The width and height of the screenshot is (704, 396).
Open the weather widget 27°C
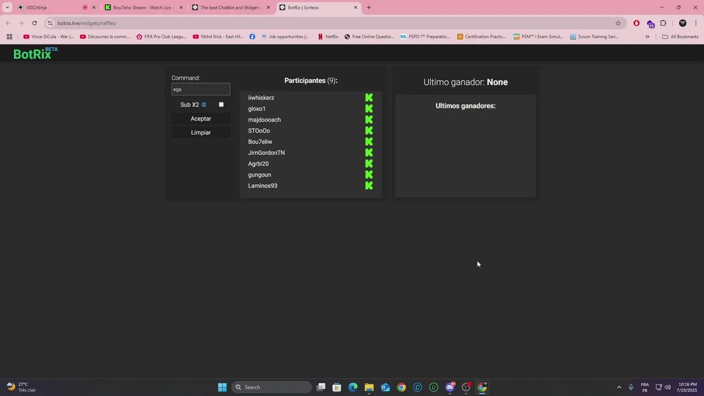(x=22, y=387)
